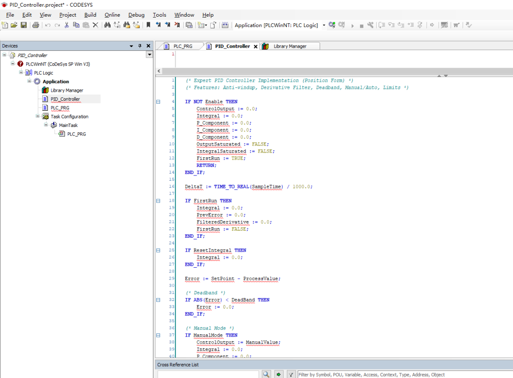This screenshot has width=513, height=378.
Task: Open the Build menu
Action: [90, 15]
